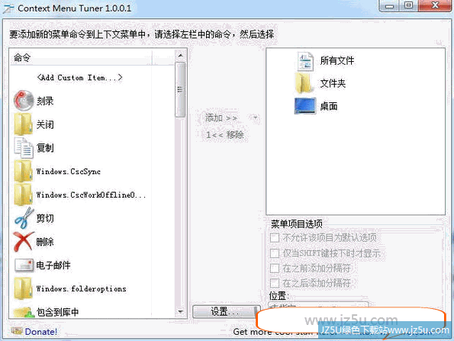The image size is (454, 341).
Task: Click the envelope icon beside 电子邮件
Action: 24,265
